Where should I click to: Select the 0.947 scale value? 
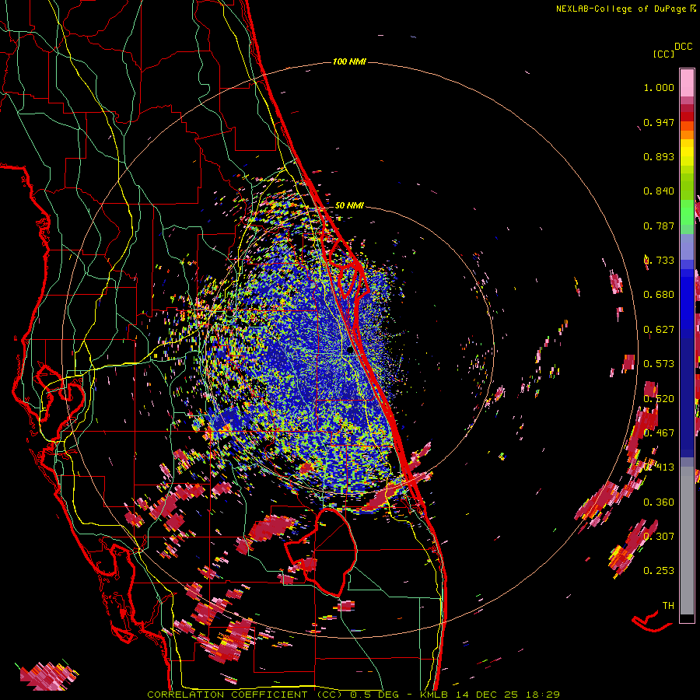(659, 122)
